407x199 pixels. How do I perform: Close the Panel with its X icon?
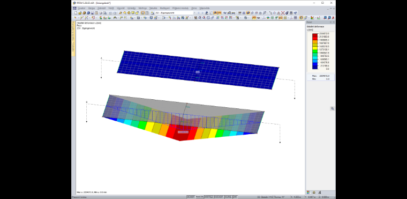coord(334,22)
